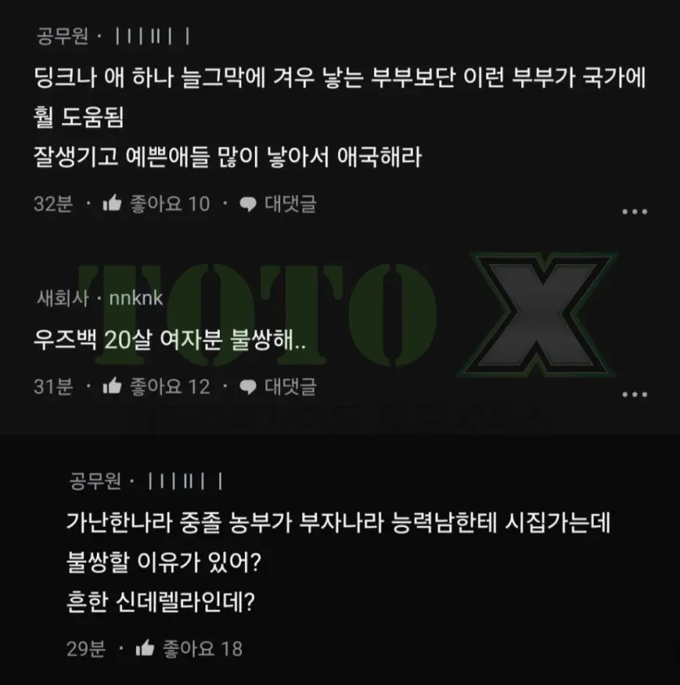Tap 좋아요 18 label on reply comment
This screenshot has width=680, height=685.
[x=203, y=648]
